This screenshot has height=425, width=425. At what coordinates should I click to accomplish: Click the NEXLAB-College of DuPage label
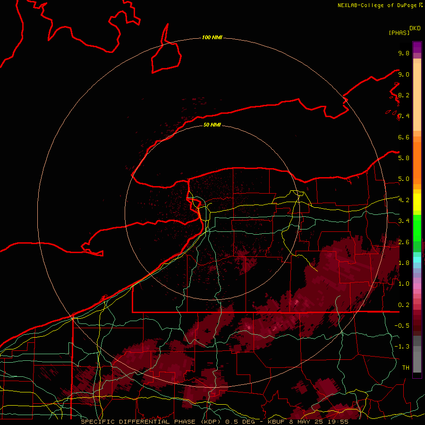pos(377,5)
